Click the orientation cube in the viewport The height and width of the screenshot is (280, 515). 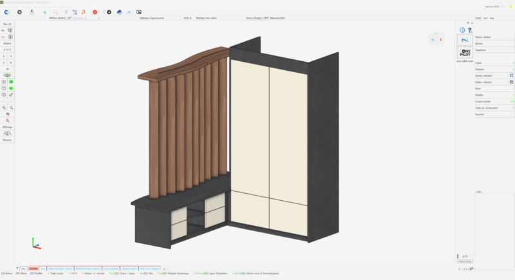pos(436,39)
